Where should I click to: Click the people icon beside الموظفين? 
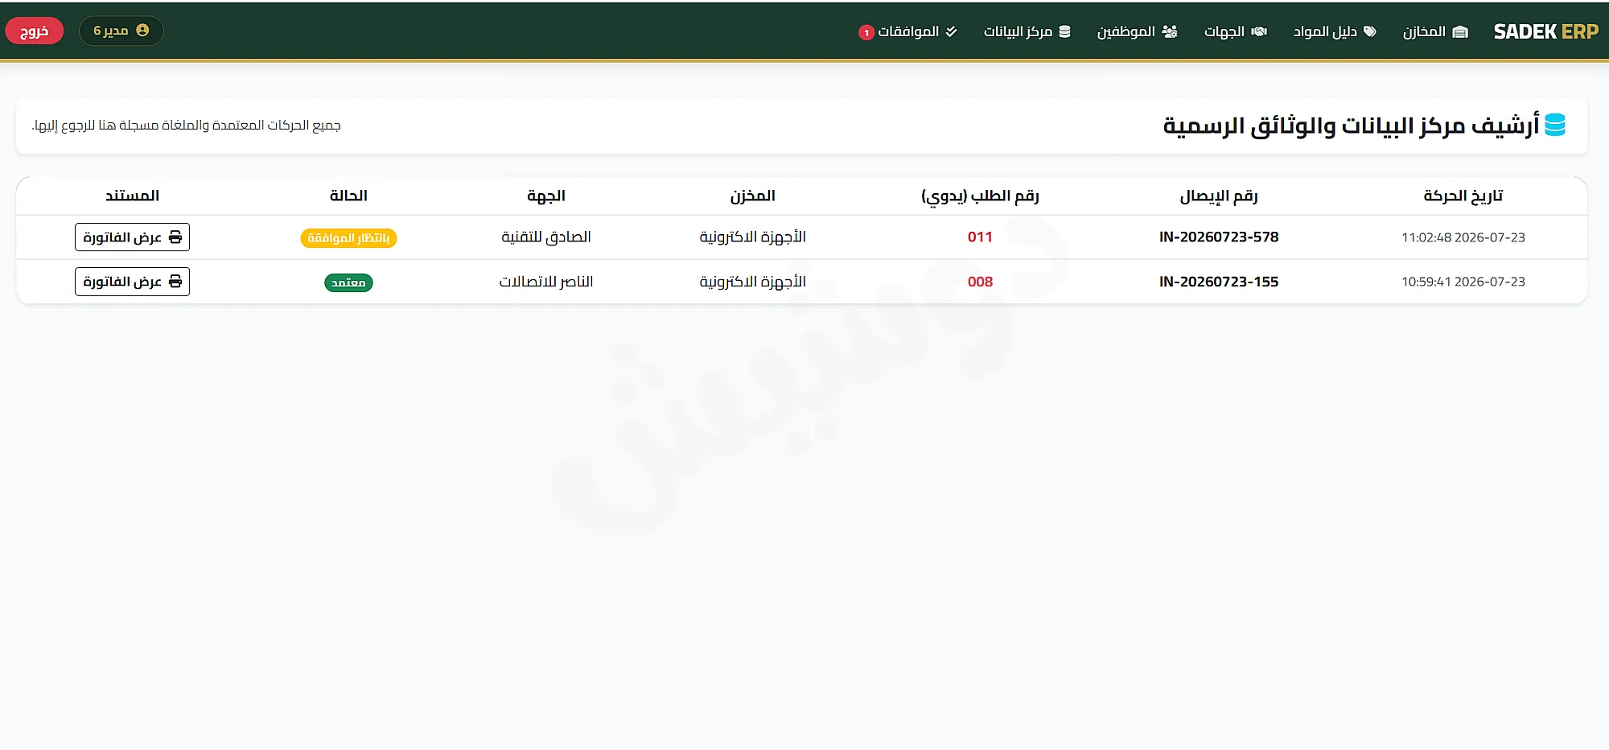click(1170, 31)
